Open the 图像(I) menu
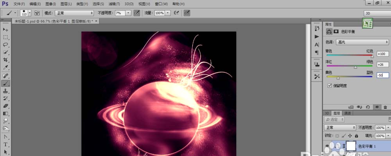 (50, 4)
